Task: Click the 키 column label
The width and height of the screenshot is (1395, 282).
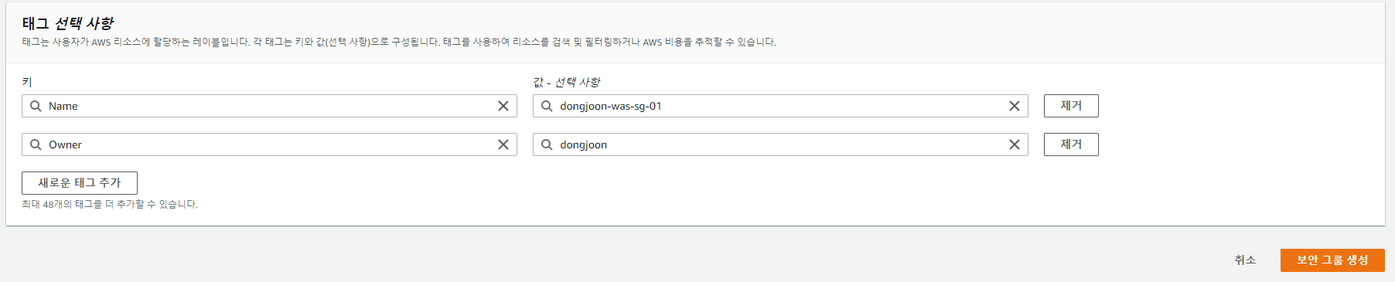Action: coord(27,82)
